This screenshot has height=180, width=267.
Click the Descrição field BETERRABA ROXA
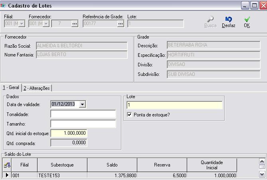pyautogui.click(x=214, y=45)
